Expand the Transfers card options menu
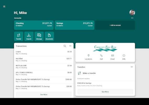This screenshot has height=105, width=149. click(x=132, y=67)
